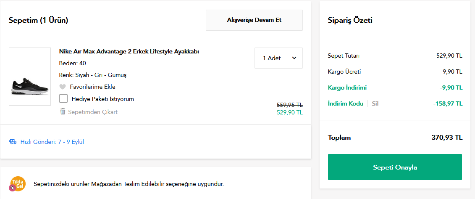Enable the Hediye Paketi İstiyorum checkbox
This screenshot has width=475, height=199.
(63, 99)
